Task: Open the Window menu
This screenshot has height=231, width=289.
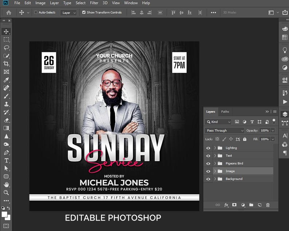Action: 131,3
